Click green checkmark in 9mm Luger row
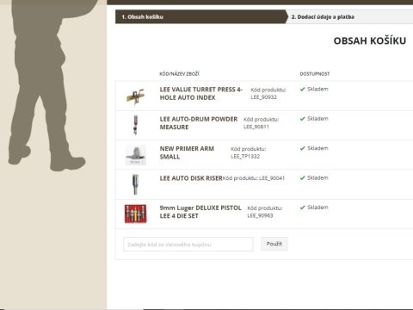The width and height of the screenshot is (413, 310). (x=302, y=208)
